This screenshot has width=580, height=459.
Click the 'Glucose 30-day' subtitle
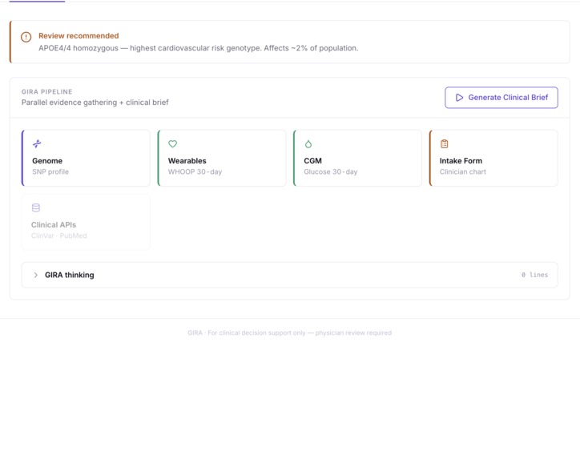[x=331, y=171]
